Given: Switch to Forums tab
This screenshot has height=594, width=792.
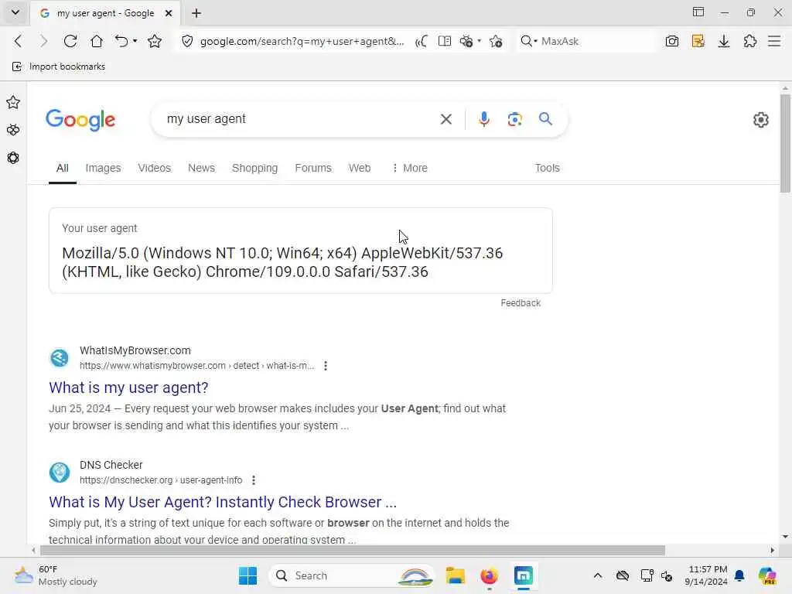Looking at the screenshot, I should point(313,168).
